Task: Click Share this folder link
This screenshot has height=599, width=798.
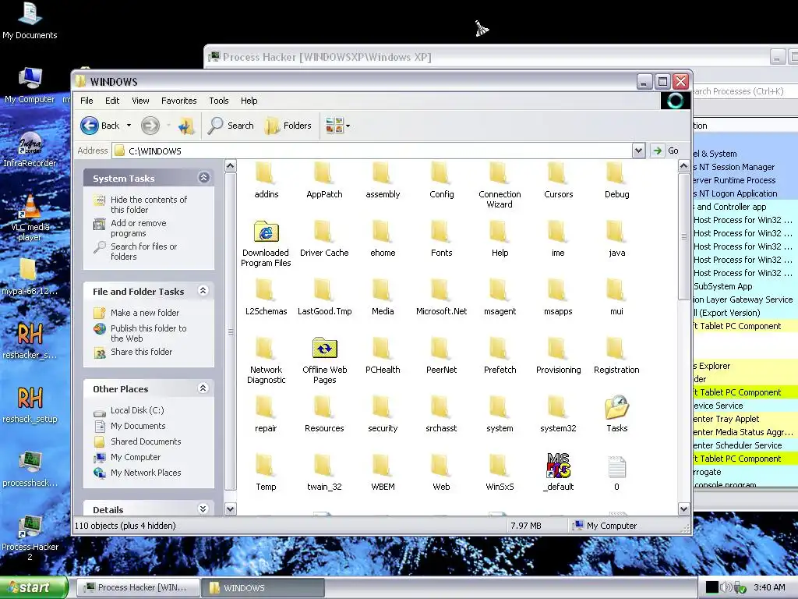Action: [141, 352]
